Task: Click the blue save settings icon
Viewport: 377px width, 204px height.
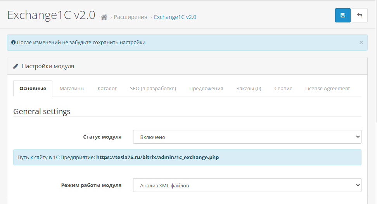Action: point(342,15)
